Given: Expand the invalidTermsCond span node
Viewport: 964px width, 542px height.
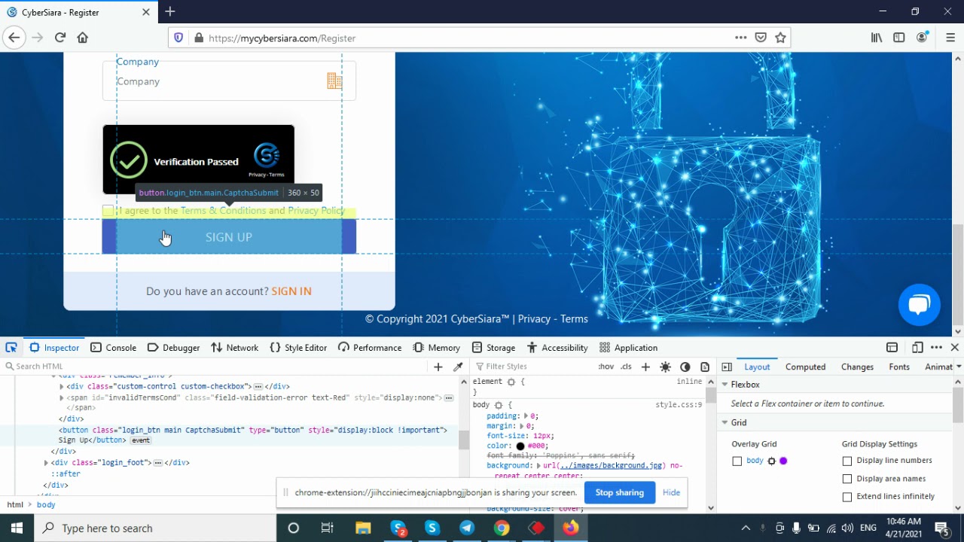Looking at the screenshot, I should (62, 397).
